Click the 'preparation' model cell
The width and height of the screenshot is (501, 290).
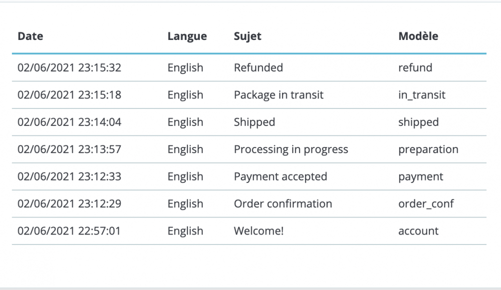coord(428,149)
